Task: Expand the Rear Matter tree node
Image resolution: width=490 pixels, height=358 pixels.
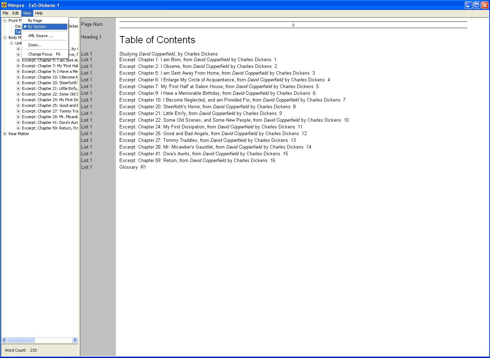Action: tap(5, 134)
